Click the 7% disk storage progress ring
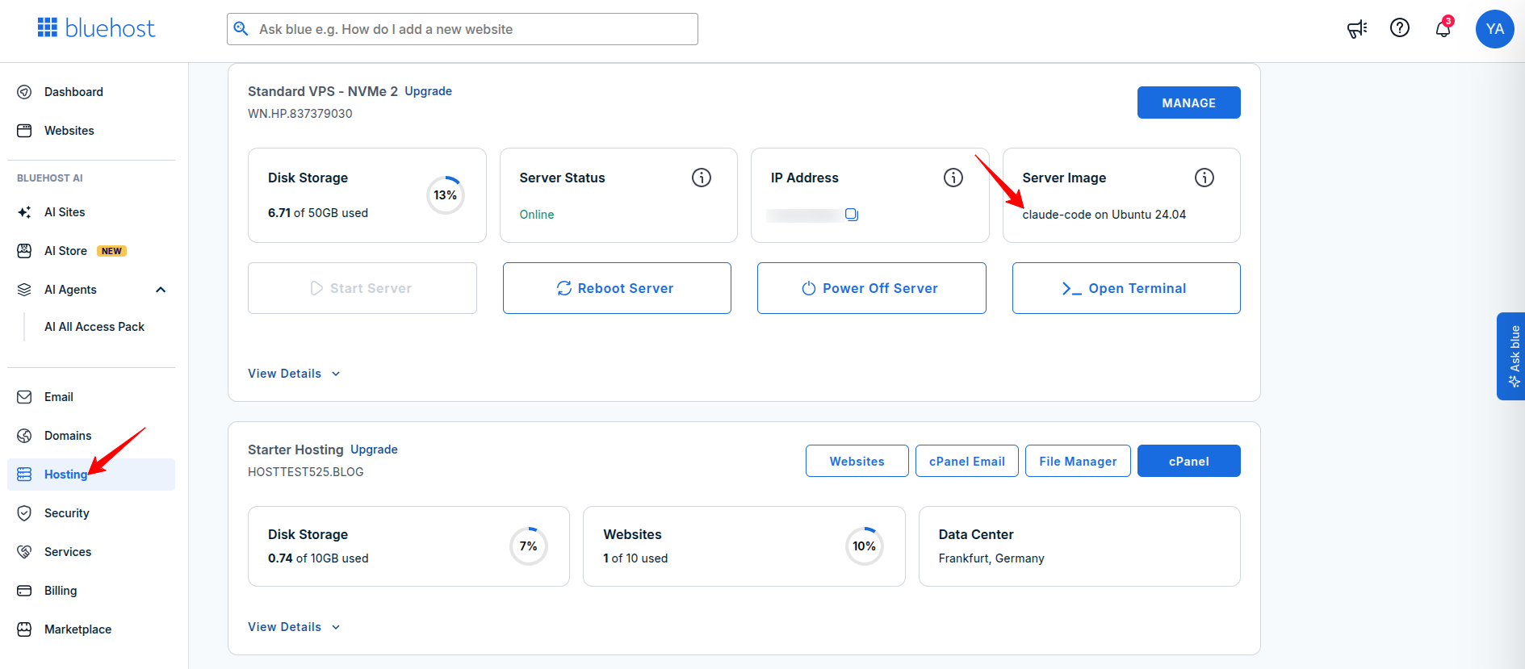 (529, 546)
